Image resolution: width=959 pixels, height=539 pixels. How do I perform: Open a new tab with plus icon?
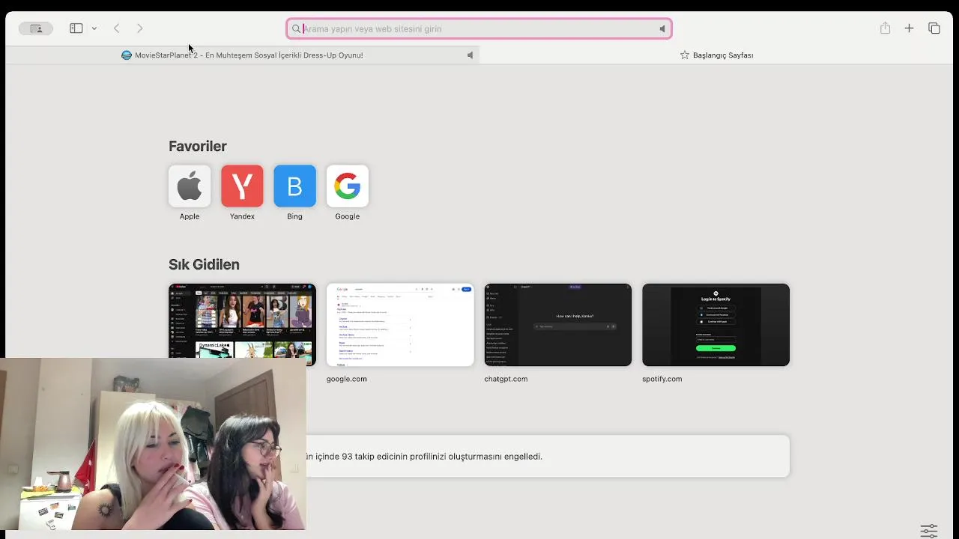(909, 28)
